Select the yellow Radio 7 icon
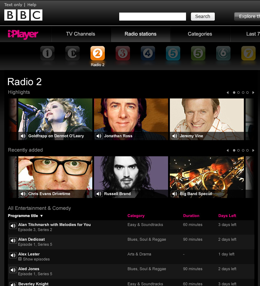260x286 pixels. point(249,54)
